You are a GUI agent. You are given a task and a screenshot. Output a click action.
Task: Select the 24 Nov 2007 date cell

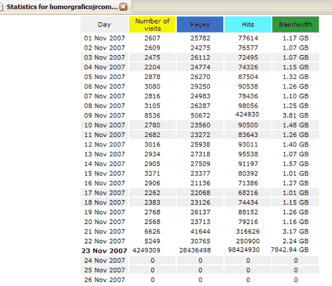(x=104, y=261)
